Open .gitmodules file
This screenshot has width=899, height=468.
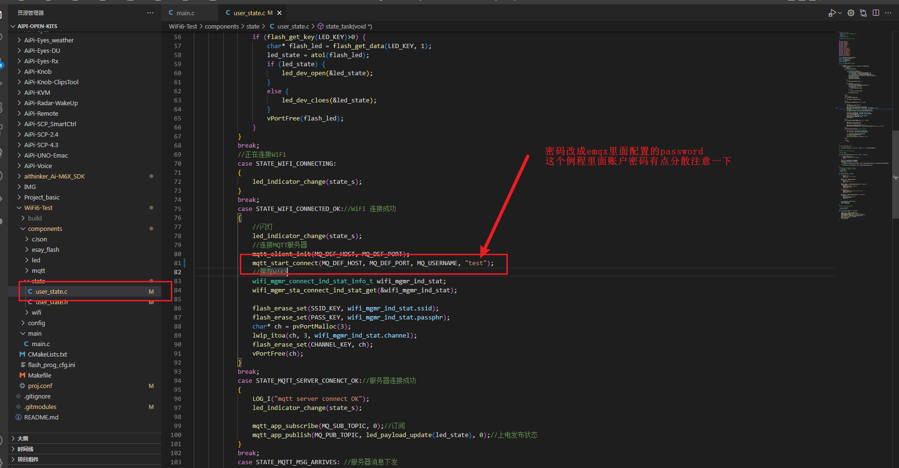pyautogui.click(x=86, y=407)
